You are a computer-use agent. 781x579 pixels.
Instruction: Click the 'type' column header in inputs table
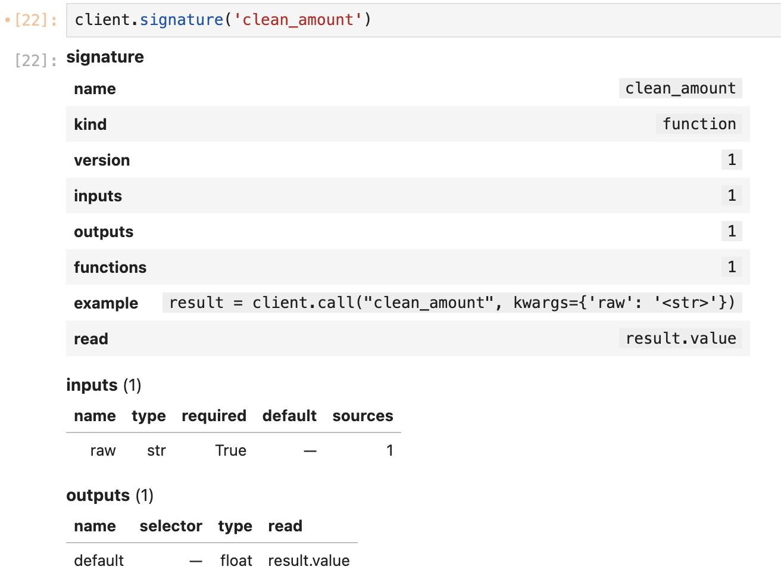click(x=149, y=416)
